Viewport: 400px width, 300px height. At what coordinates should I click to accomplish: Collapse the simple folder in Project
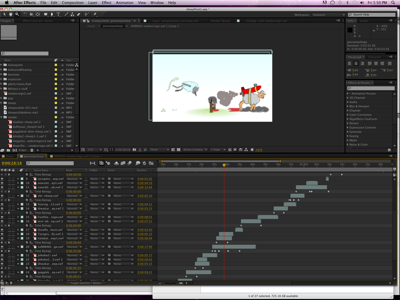[1, 117]
